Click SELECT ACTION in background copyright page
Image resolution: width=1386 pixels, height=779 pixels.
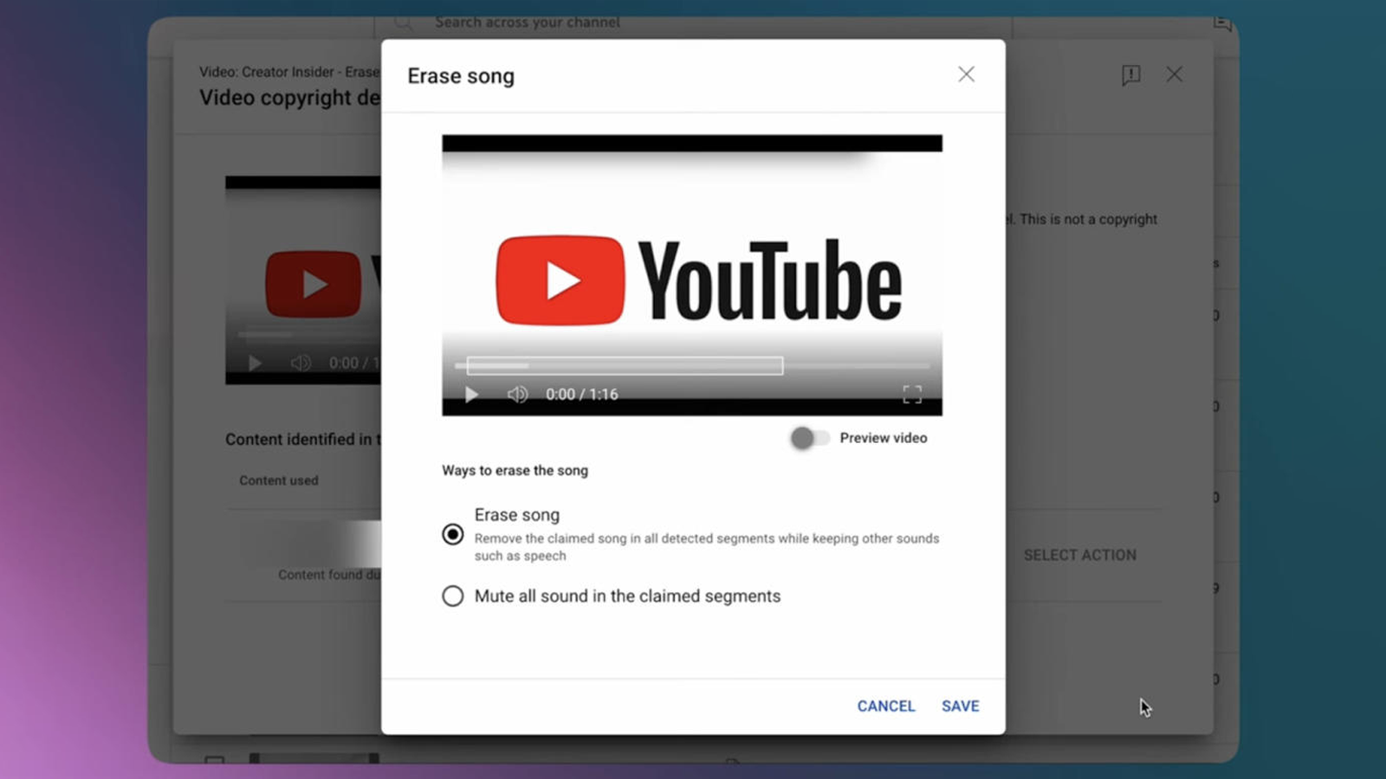pyautogui.click(x=1080, y=555)
